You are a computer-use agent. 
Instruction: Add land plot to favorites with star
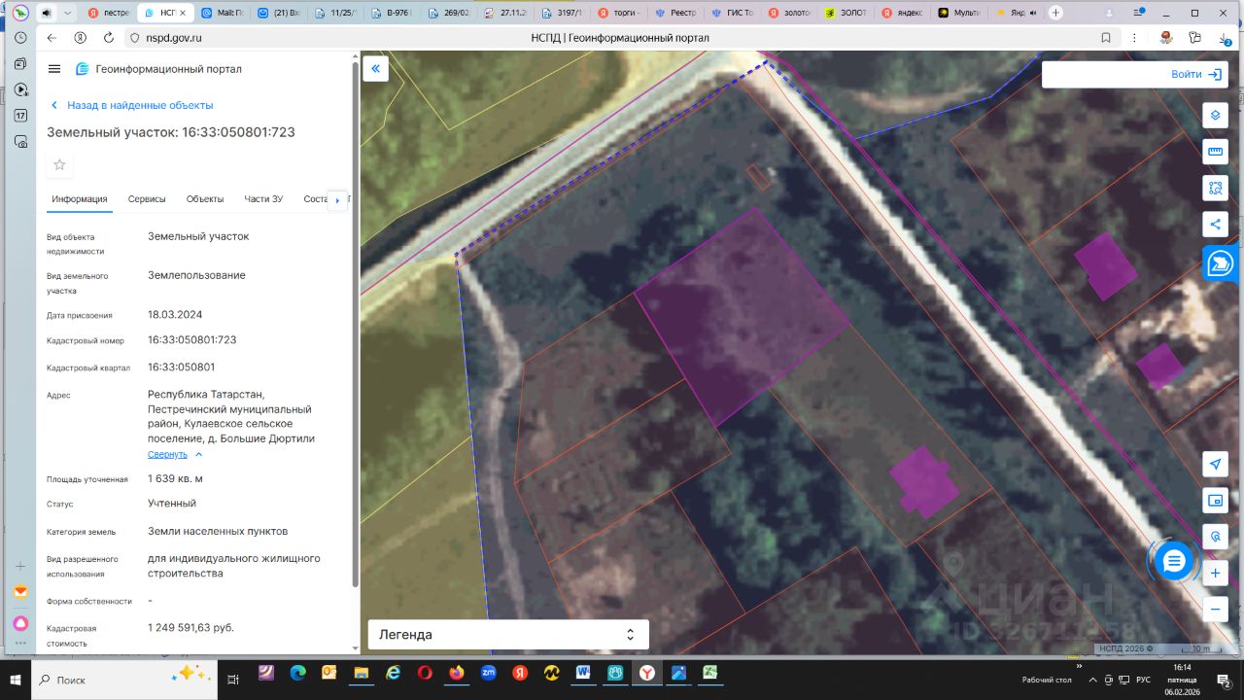pyautogui.click(x=59, y=164)
